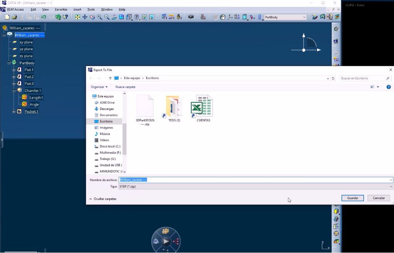Screen dimensions: 394x253
Task: Open the Tools menu
Action: pyautogui.click(x=91, y=9)
